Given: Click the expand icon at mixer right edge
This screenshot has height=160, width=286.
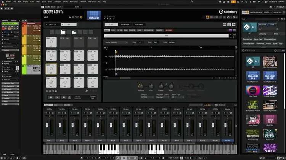Looking at the screenshot, I should 236,105.
